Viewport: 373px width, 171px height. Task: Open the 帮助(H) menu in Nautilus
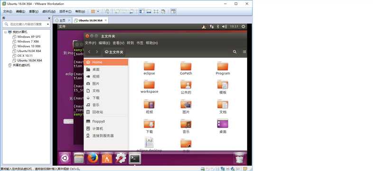click(x=152, y=43)
